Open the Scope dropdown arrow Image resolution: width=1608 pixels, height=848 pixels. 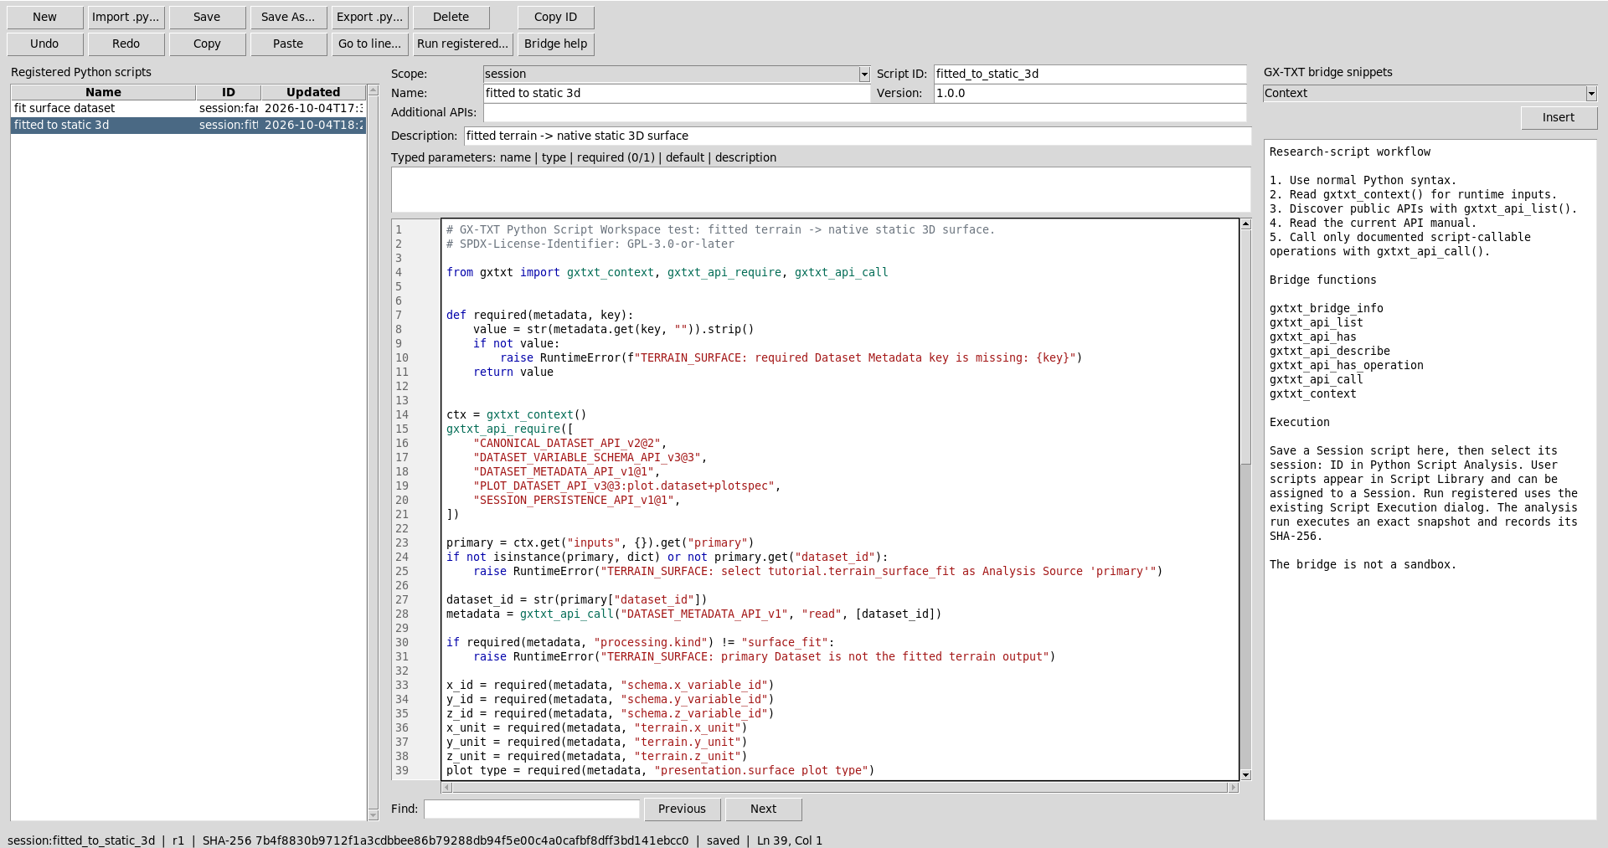pos(864,75)
